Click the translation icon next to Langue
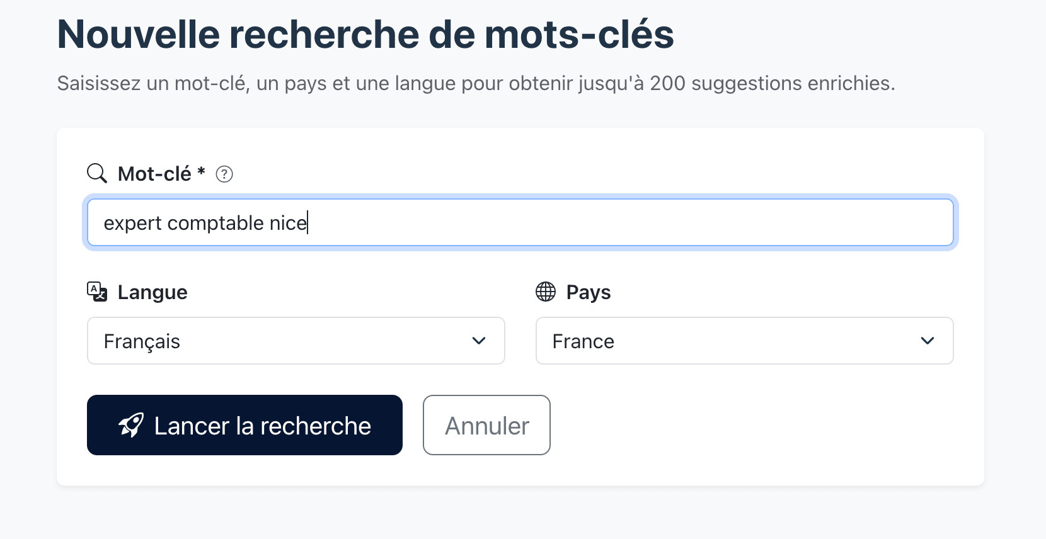1046x539 pixels. pos(97,292)
